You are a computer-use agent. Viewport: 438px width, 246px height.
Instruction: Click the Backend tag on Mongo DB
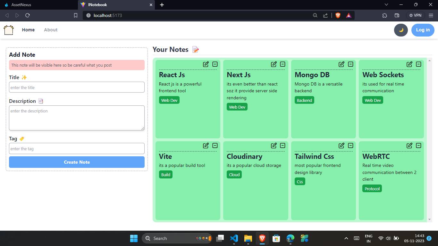(304, 100)
